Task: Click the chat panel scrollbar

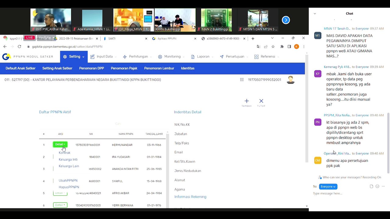Action: [388, 143]
